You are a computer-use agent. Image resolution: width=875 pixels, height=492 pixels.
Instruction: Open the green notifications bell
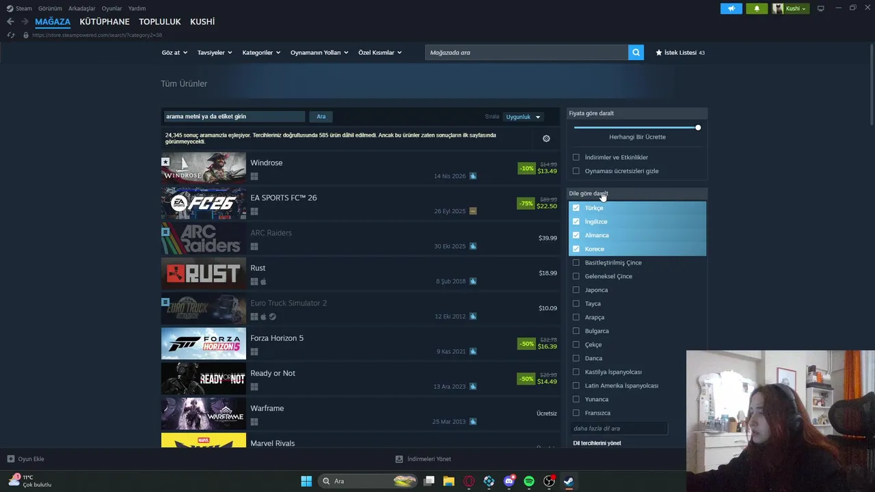(757, 8)
